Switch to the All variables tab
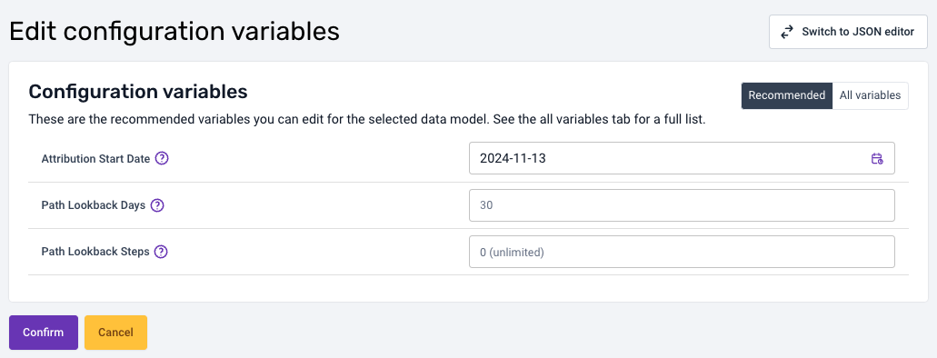Viewport: 937px width, 358px height. coord(870,95)
